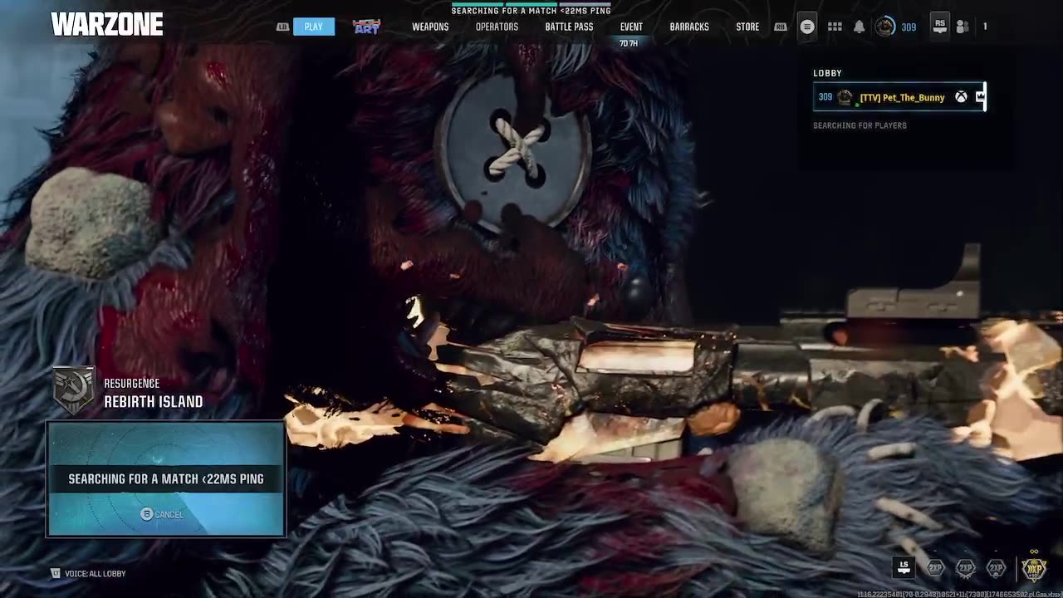Click the RB bumper icon
The height and width of the screenshot is (598, 1063).
click(780, 27)
